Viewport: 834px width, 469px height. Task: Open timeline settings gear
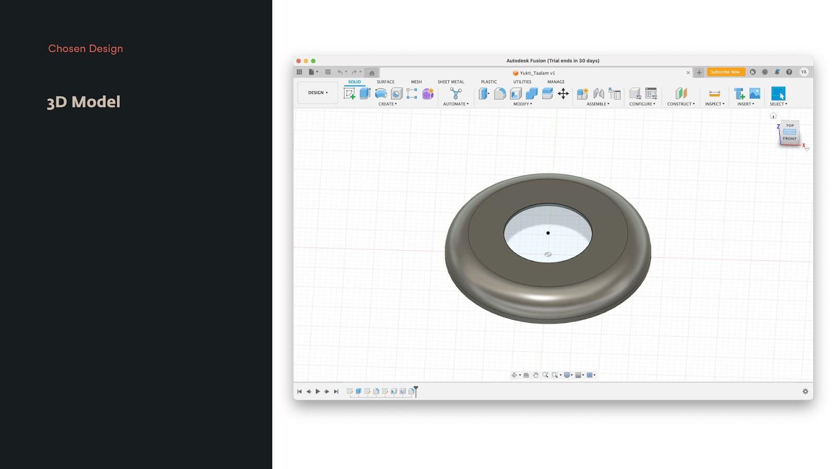pos(805,391)
